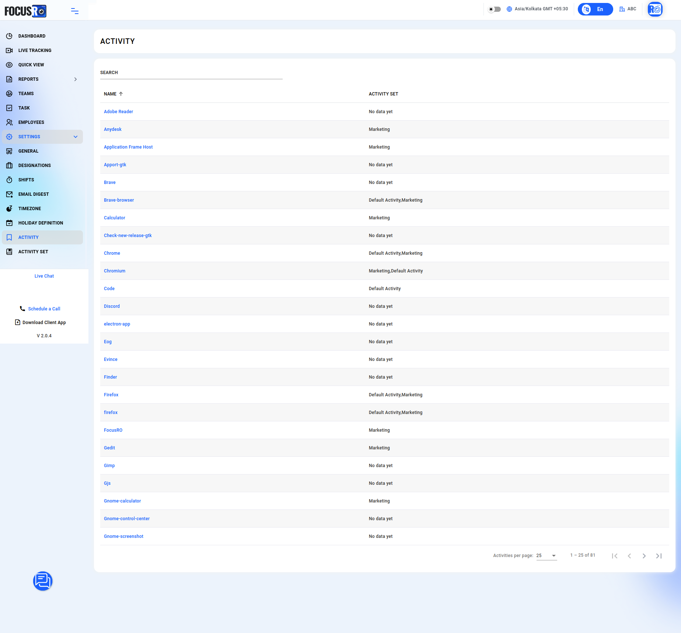Image resolution: width=681 pixels, height=633 pixels.
Task: Open the Employees menu item
Action: point(42,122)
